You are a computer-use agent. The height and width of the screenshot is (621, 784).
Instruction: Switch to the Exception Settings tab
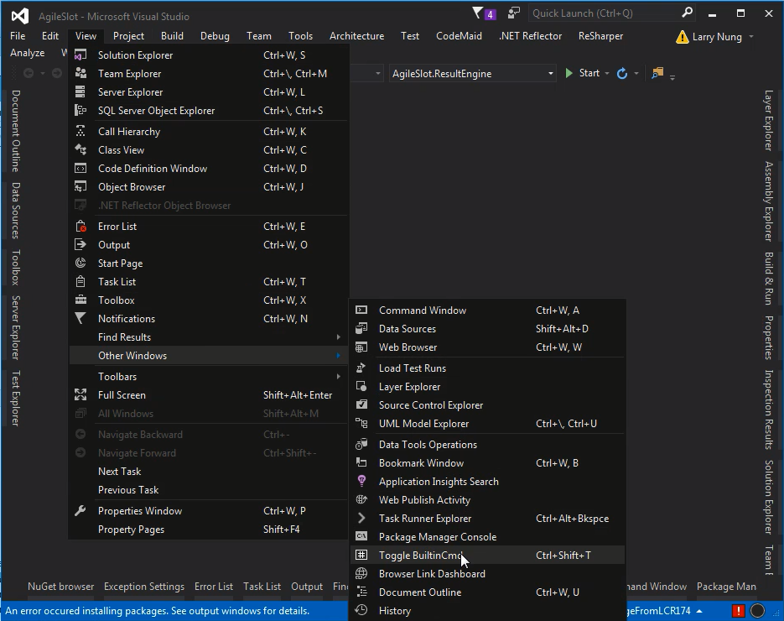pyautogui.click(x=144, y=587)
